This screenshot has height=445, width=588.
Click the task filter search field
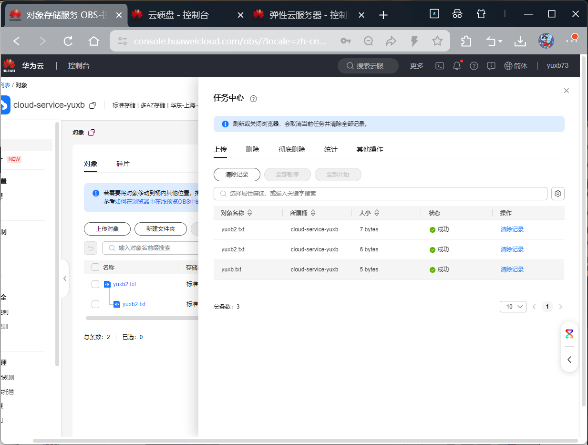(x=381, y=194)
